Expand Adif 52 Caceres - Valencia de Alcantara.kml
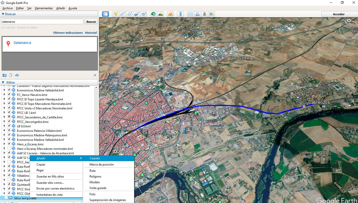This screenshot has height=203, width=358. [x=4, y=153]
